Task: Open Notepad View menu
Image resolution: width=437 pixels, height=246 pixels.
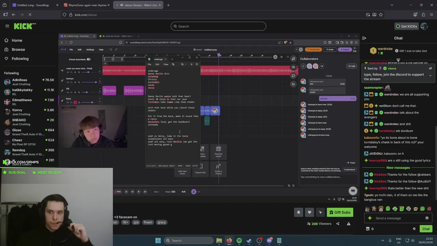Action: 166,64
